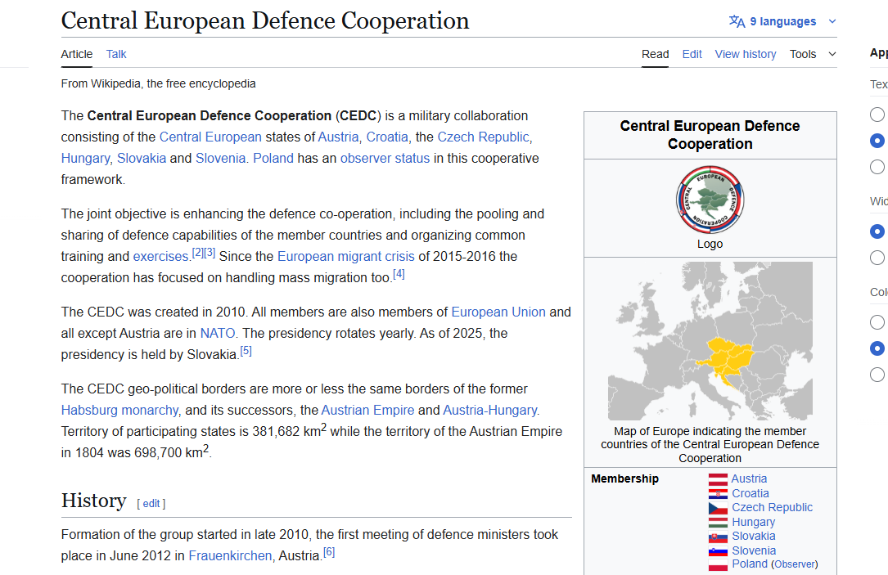This screenshot has width=888, height=575.
Task: Open the observer status link
Action: (x=385, y=159)
